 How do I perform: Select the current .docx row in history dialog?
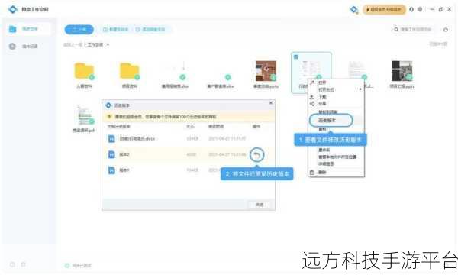click(189, 138)
